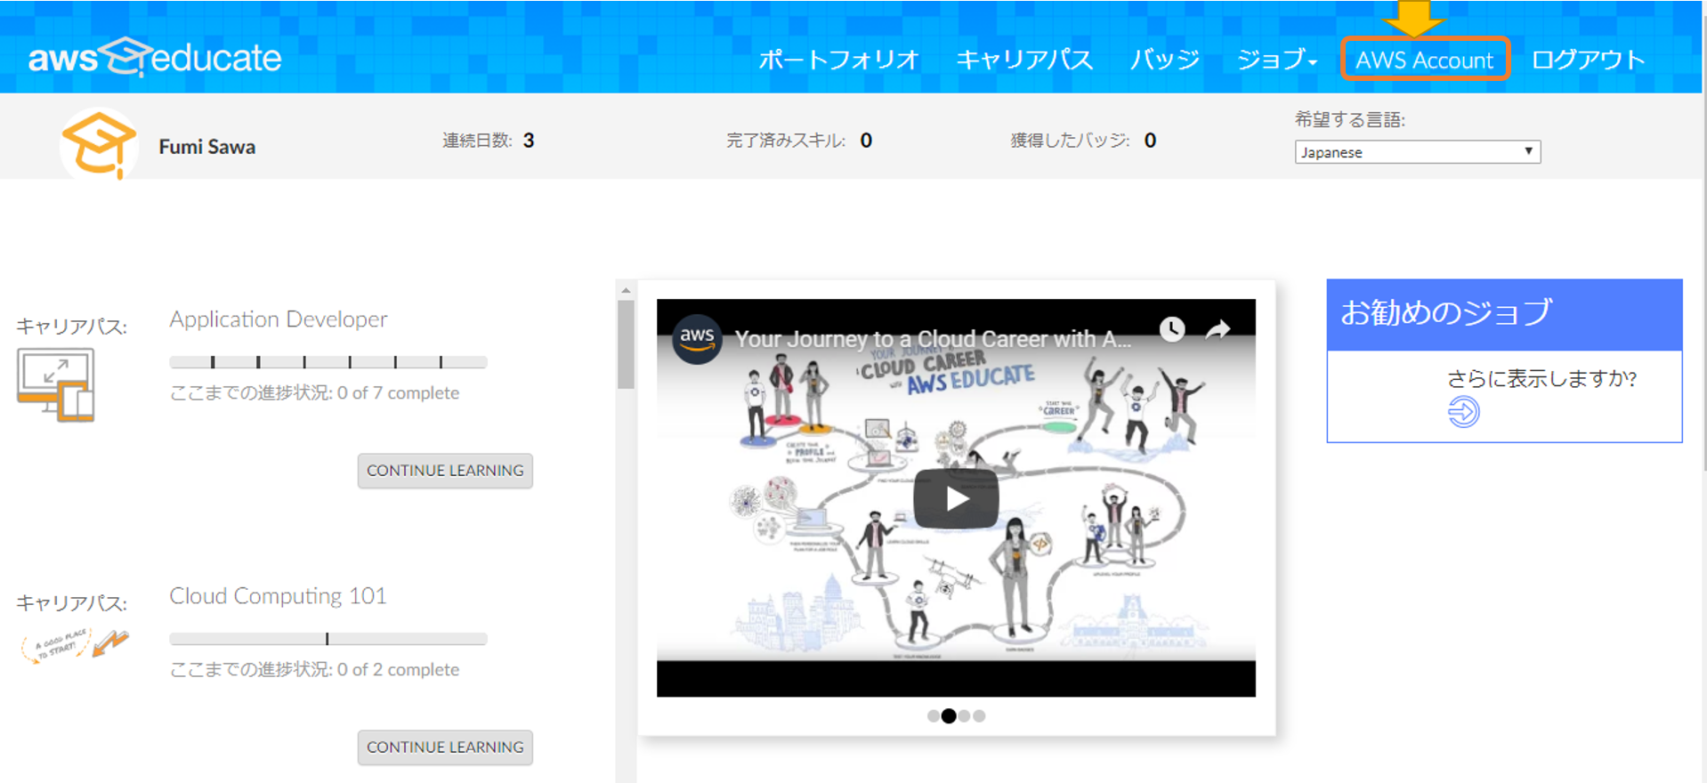1707x783 pixels.
Task: Click the Application Developer progress bar
Action: click(328, 362)
